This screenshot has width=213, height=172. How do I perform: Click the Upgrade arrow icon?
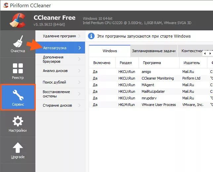(18, 148)
